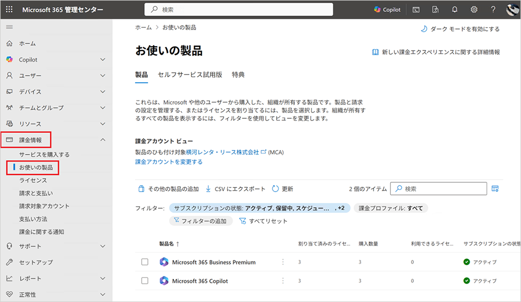Click the 課金アカウントを変更する link
This screenshot has width=521, height=302.
click(169, 162)
